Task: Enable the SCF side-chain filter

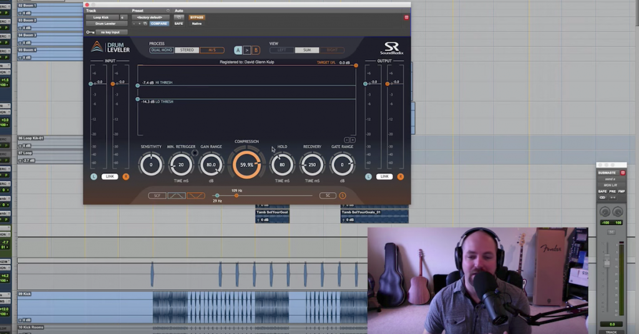Action: [157, 196]
